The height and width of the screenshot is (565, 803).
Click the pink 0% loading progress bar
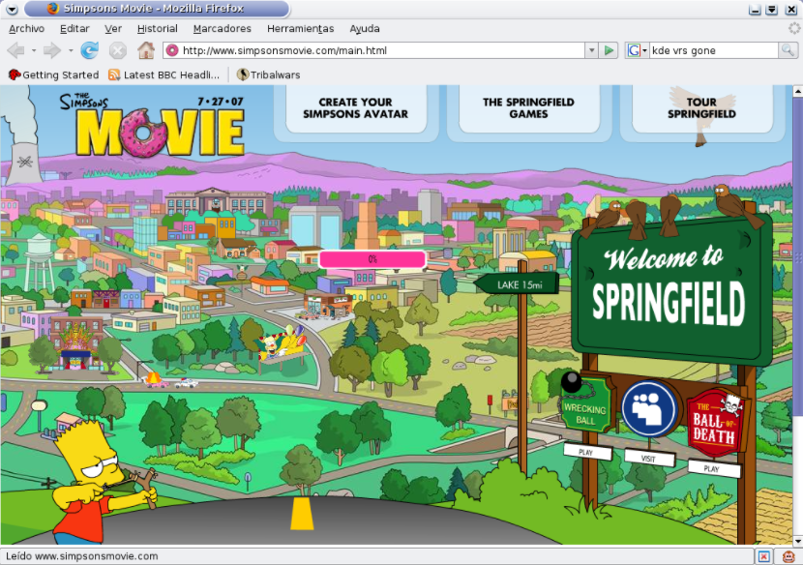[372, 259]
